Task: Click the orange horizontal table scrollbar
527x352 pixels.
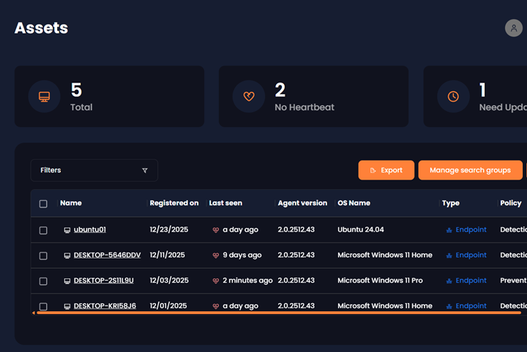Action: (x=278, y=313)
